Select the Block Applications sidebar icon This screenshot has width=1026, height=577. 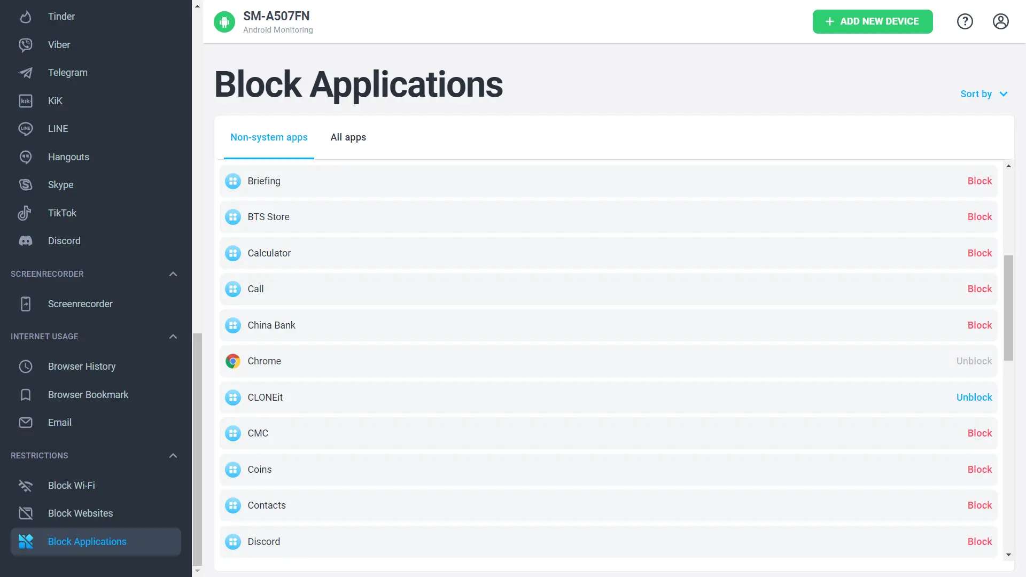pos(26,542)
